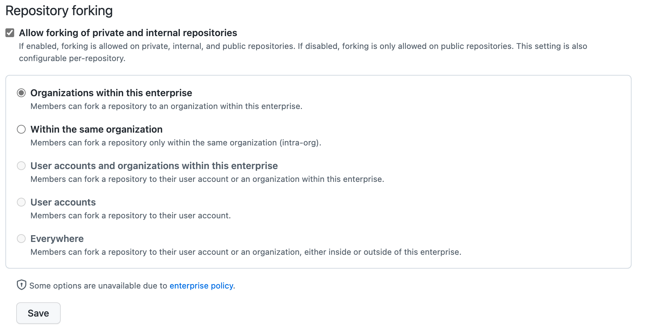Pick the User accounts radio option
Viewport: 669px width, 328px height.
click(x=21, y=202)
